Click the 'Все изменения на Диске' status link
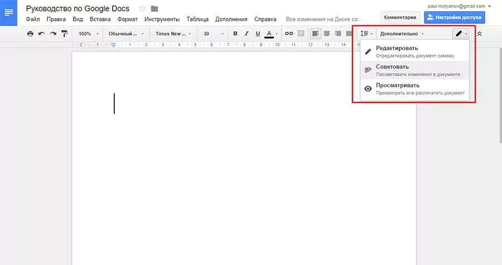Image resolution: width=502 pixels, height=265 pixels. point(324,19)
